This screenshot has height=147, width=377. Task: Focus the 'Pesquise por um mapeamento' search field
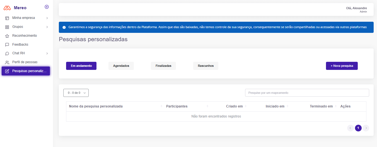[307, 93]
